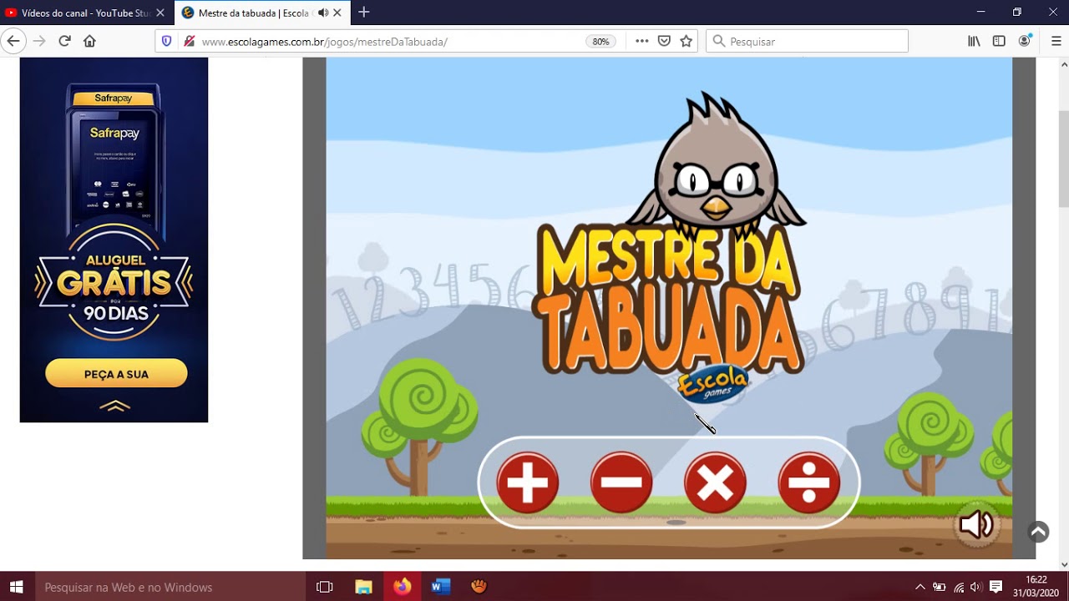Open a new browser tab
This screenshot has width=1069, height=601.
(x=364, y=13)
